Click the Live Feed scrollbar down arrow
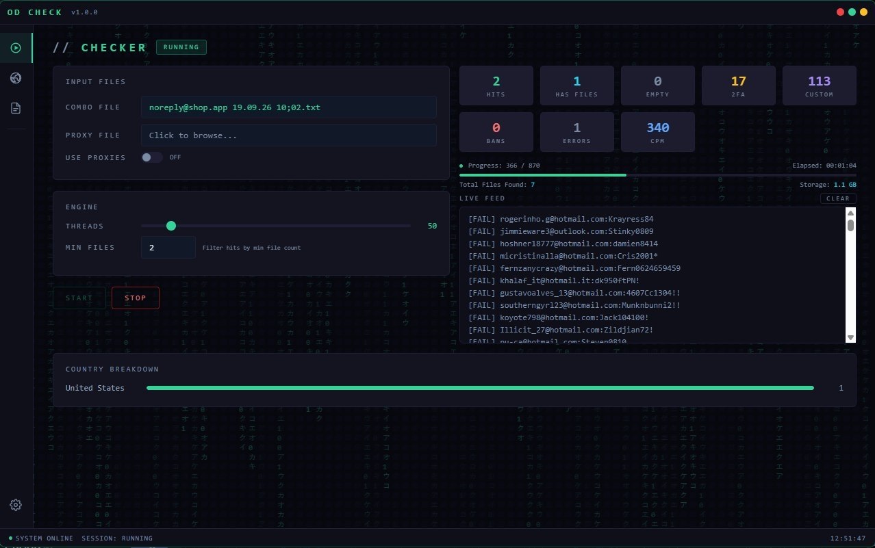Screen dimensions: 875x548 851,338
